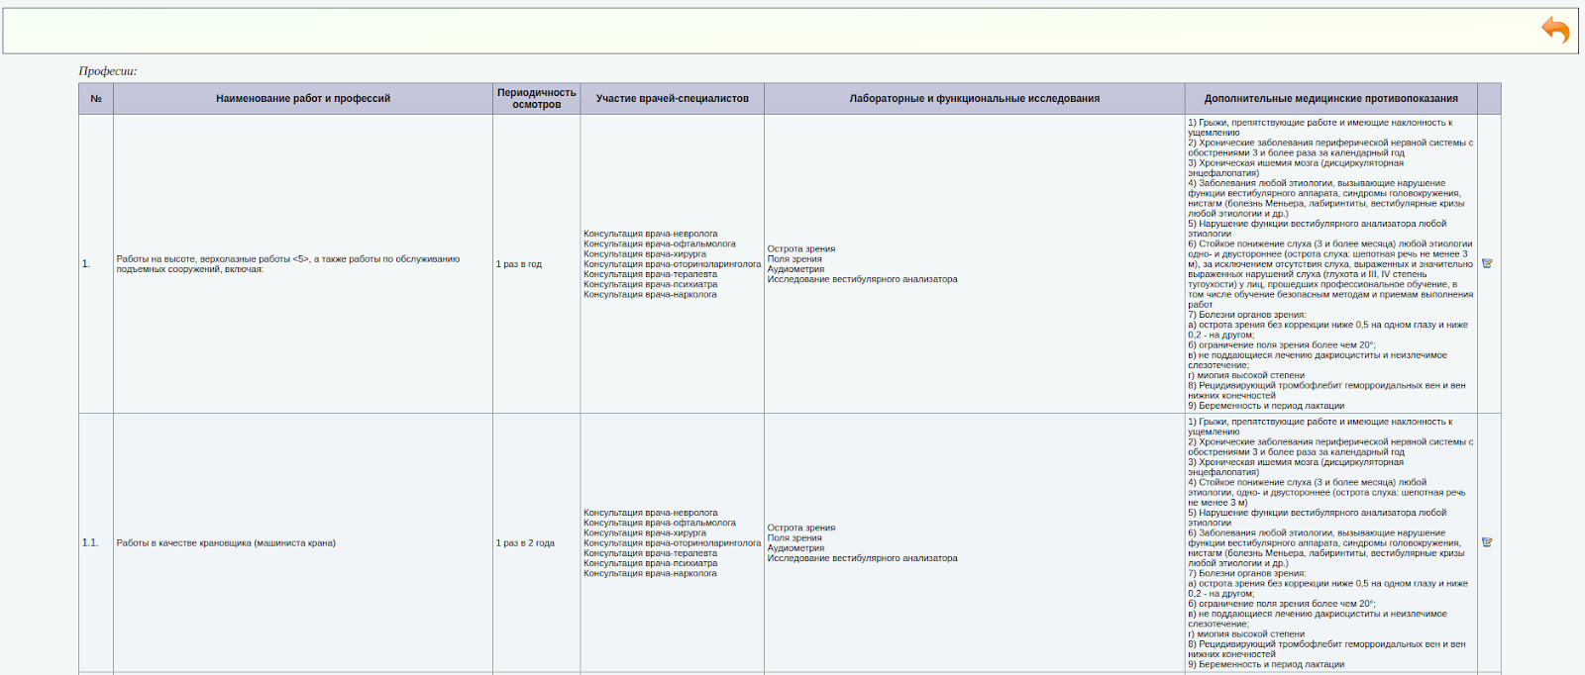
Task: Click lab research cell in row 1
Action: (x=862, y=264)
